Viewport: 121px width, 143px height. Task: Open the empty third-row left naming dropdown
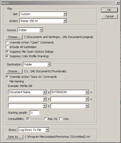pos(27,106)
